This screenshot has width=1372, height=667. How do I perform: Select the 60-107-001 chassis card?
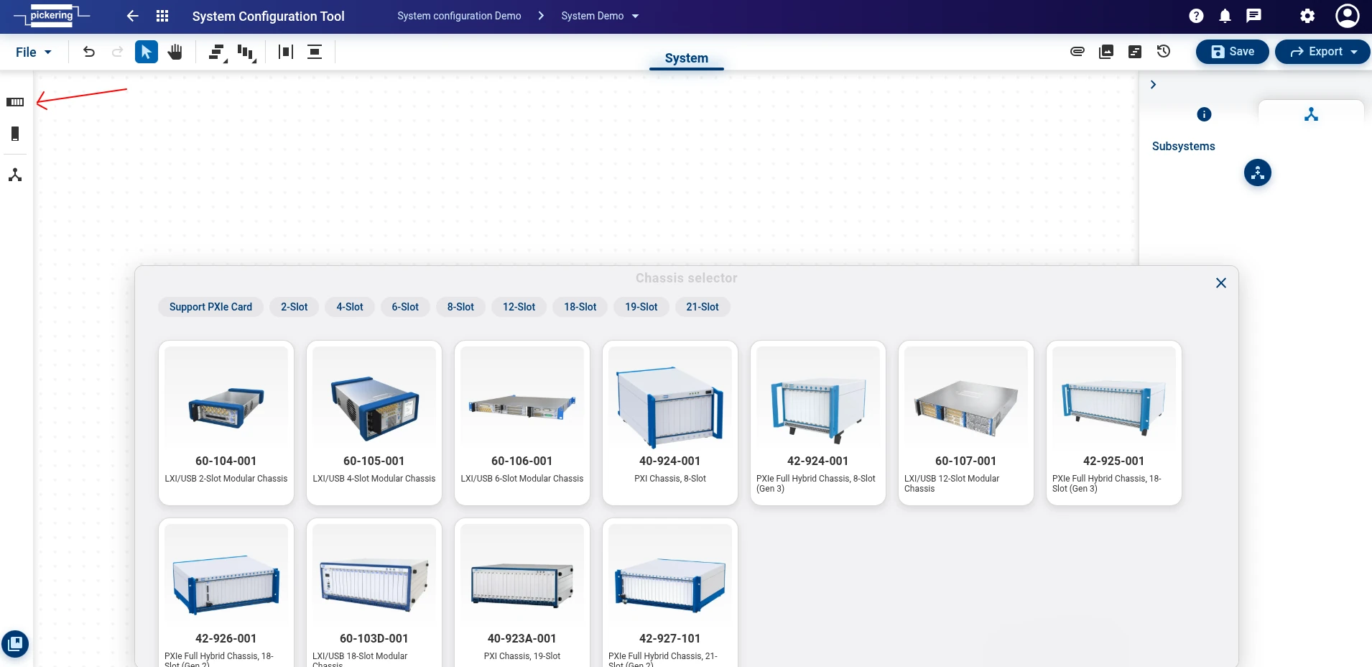click(966, 423)
